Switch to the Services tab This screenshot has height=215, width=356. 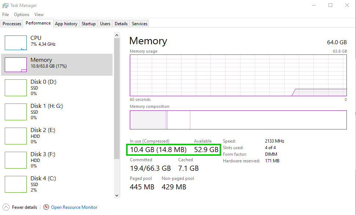[x=139, y=23]
